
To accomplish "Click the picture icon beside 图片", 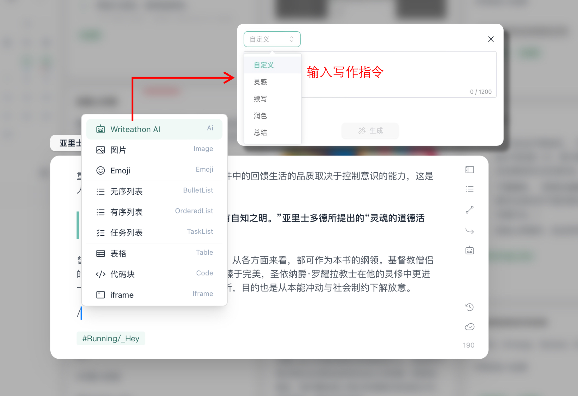I will tap(101, 150).
